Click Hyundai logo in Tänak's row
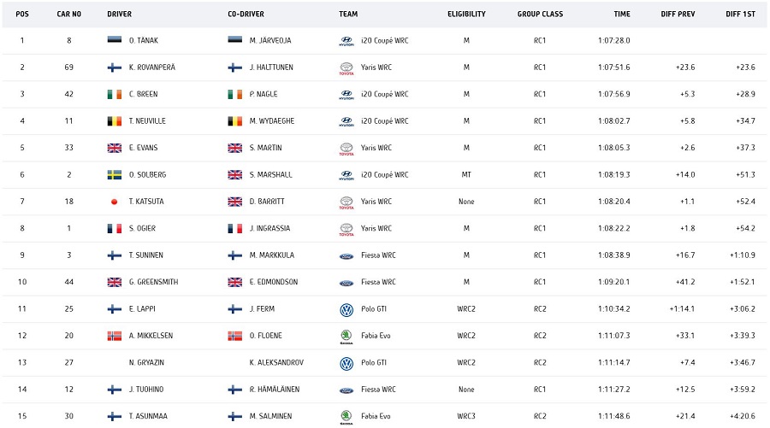Screen dimensions: 770x428 [x=346, y=41]
